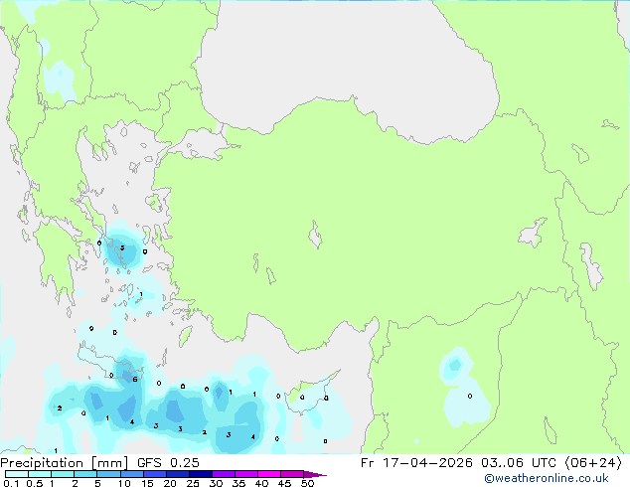The width and height of the screenshot is (630, 487).
Task: Select the 40–45 mm magenta legend swatch
Action: point(269,474)
